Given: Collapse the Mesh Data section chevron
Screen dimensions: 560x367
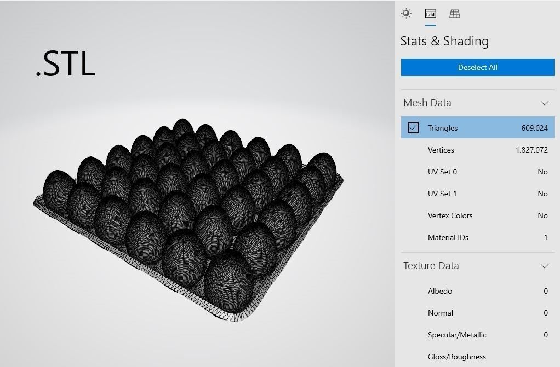Looking at the screenshot, I should [544, 103].
